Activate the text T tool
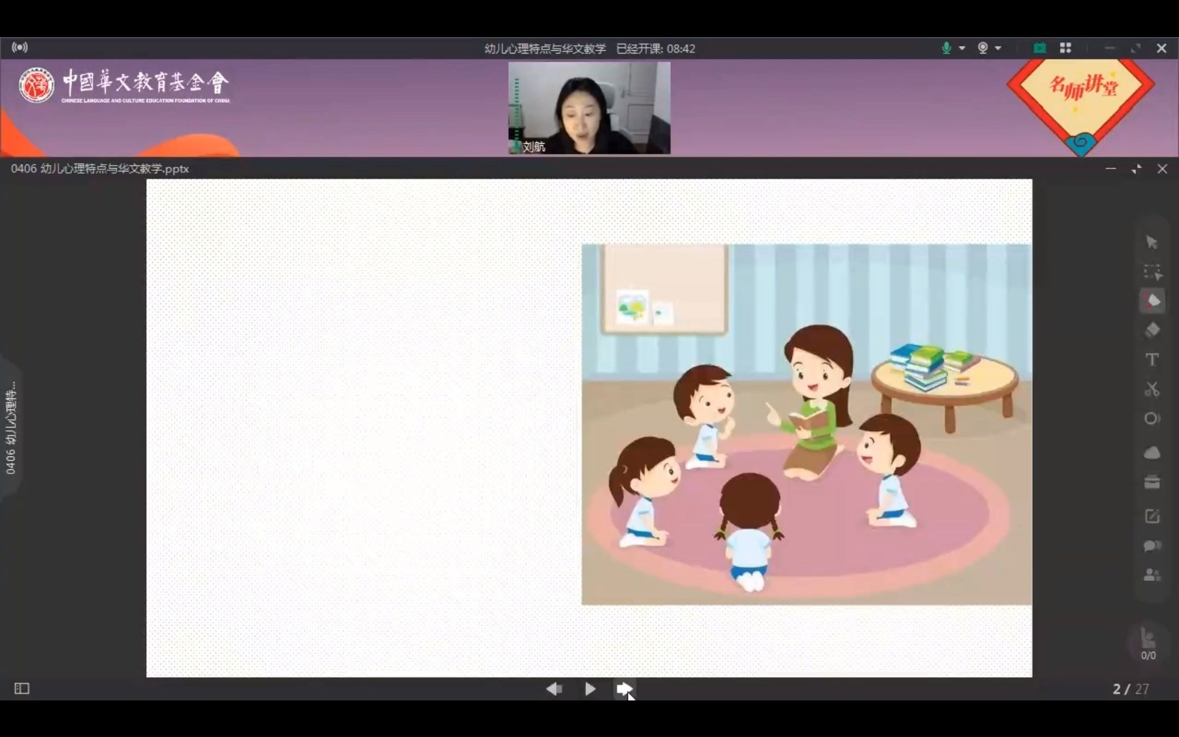The height and width of the screenshot is (737, 1179). (x=1152, y=360)
